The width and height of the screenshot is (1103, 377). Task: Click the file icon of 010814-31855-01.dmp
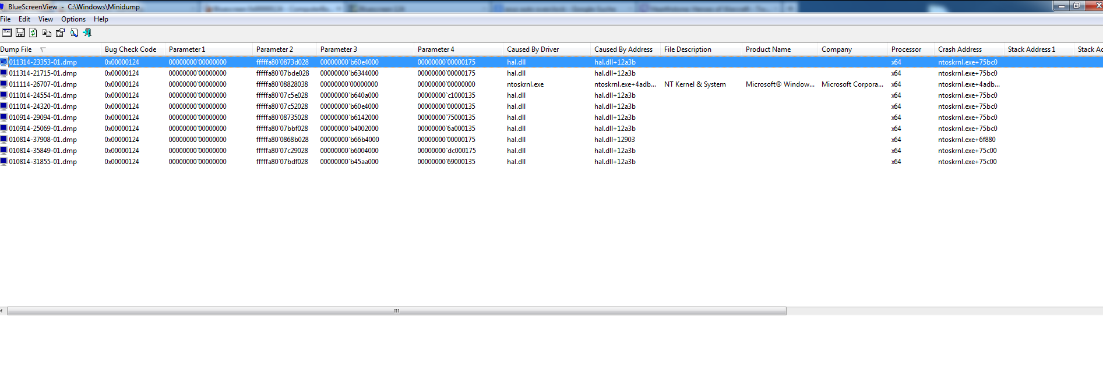tap(3, 162)
